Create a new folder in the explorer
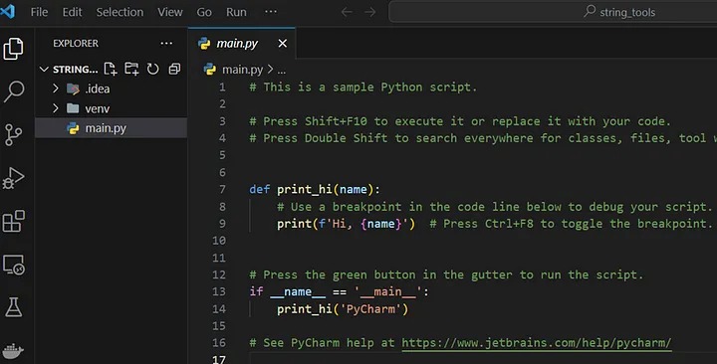The image size is (717, 364). (131, 69)
